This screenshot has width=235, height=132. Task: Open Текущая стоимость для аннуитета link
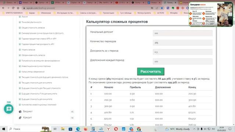click(37, 82)
